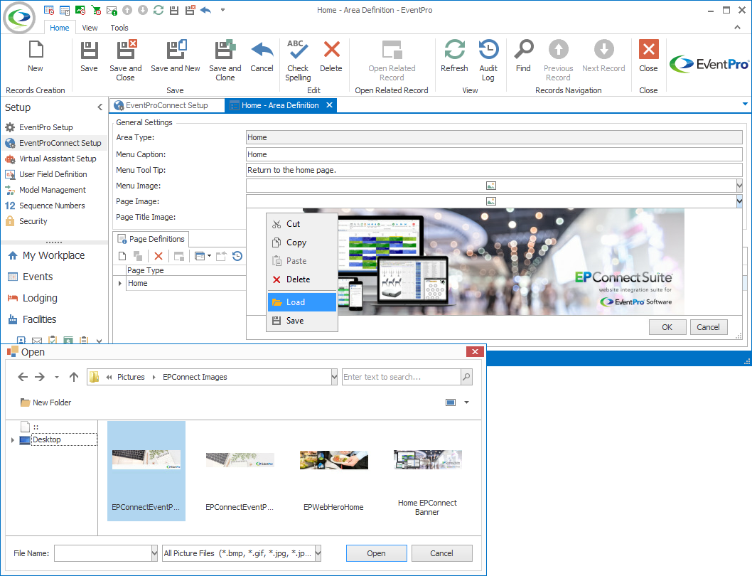
Task: Close the Home - Area Definition tab
Action: point(330,105)
